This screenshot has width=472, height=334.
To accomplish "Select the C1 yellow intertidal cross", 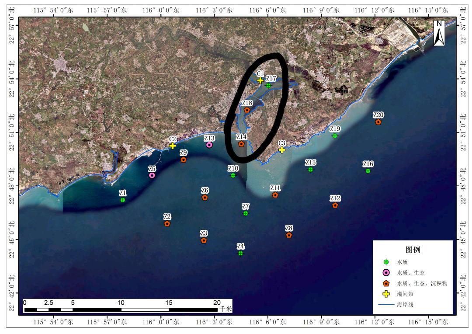I will point(260,80).
